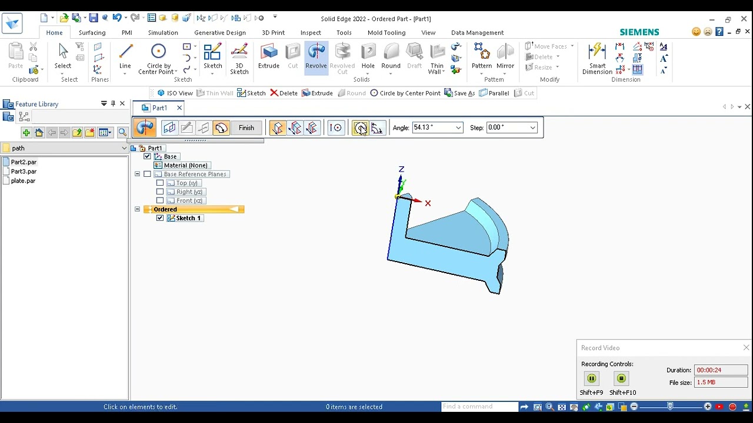Viewport: 753px width, 423px height.
Task: Start a 3D Sketch
Action: tap(239, 59)
